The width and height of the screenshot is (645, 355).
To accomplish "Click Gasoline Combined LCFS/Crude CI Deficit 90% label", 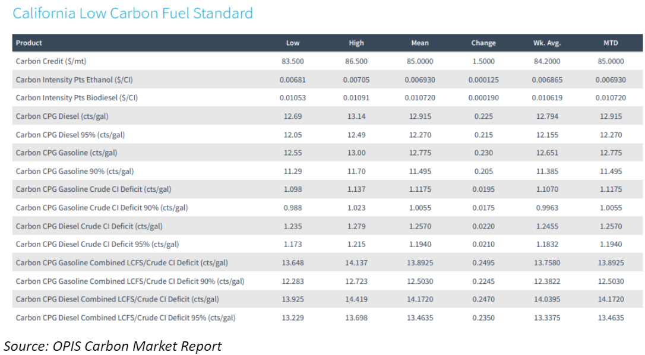I will click(x=130, y=281).
